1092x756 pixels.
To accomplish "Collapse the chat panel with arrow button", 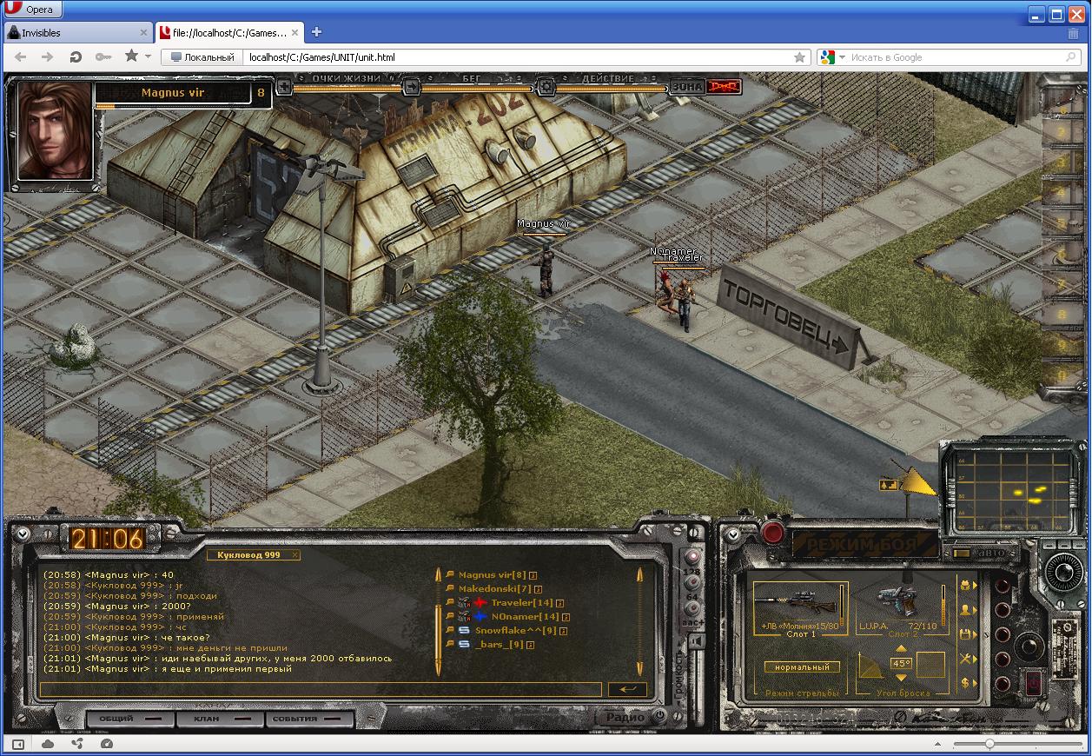I will [x=23, y=534].
